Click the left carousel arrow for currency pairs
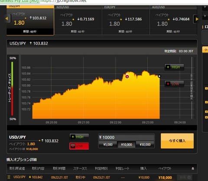The height and width of the screenshot is (181, 208). tap(6, 19)
